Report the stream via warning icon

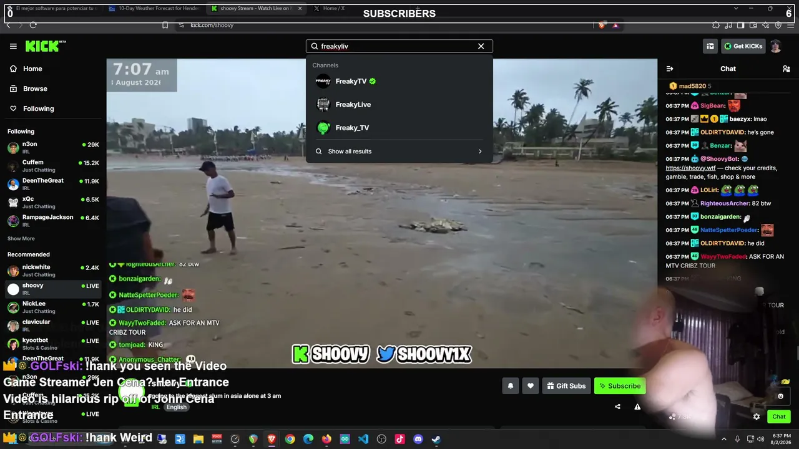637,407
